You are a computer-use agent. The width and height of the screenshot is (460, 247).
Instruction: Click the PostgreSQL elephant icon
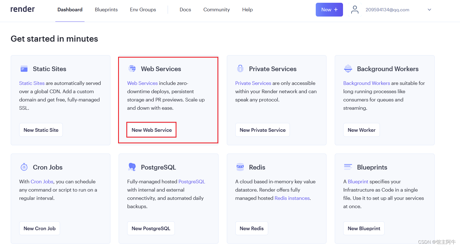tap(132, 167)
